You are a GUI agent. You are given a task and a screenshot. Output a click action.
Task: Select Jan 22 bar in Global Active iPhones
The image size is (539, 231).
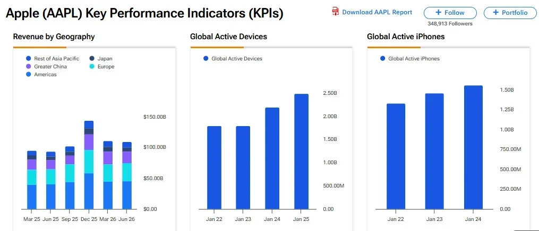tap(396, 156)
